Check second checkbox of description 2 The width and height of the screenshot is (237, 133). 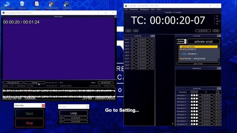point(194,99)
